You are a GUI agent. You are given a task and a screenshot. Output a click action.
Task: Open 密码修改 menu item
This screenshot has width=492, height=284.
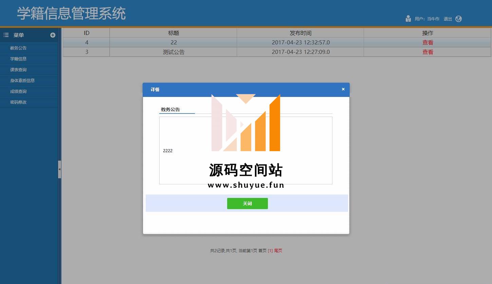tap(18, 102)
